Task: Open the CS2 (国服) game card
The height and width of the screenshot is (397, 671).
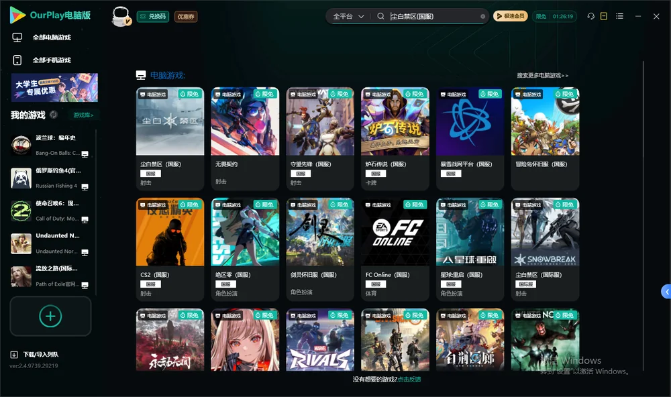Action: (x=170, y=249)
